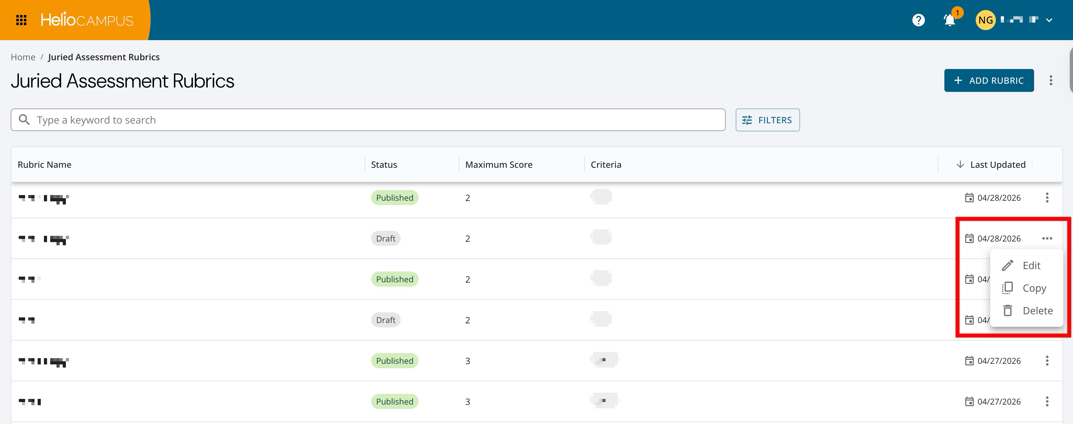Image resolution: width=1073 pixels, height=424 pixels.
Task: Toggle the Last Updated sort arrow
Action: 960,165
